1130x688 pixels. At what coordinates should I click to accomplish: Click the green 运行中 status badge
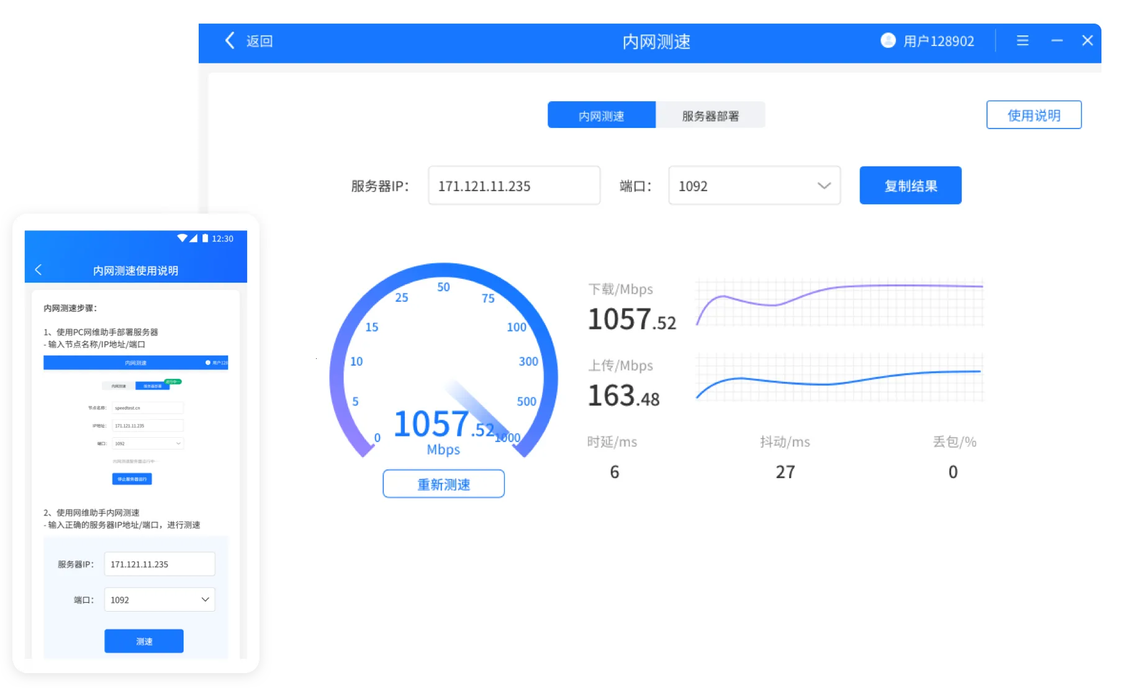click(x=174, y=382)
